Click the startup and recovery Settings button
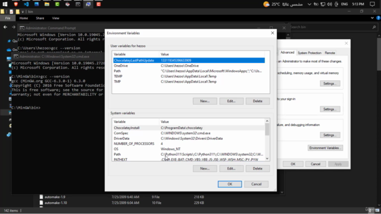381x214 pixels. tap(330, 135)
